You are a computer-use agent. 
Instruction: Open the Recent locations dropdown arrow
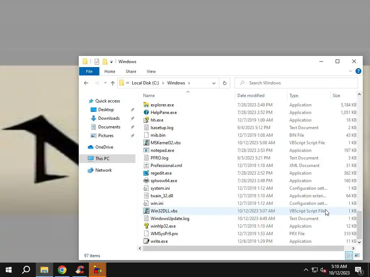pyautogui.click(x=105, y=83)
